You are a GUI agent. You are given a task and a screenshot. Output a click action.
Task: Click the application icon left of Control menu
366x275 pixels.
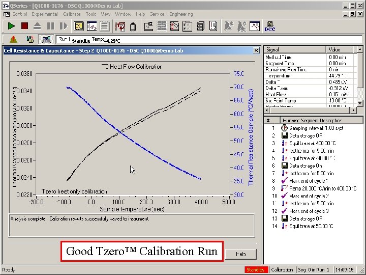click(7, 14)
